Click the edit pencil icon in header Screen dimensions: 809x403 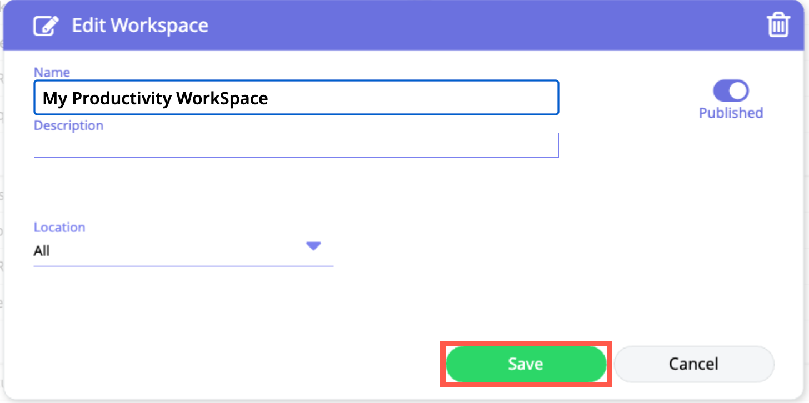tap(46, 26)
